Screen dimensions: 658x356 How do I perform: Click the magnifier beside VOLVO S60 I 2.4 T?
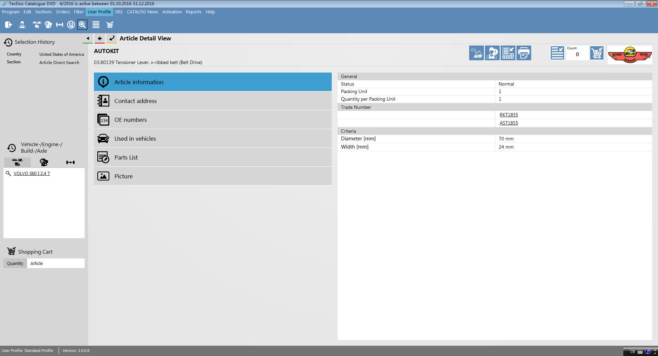[9, 173]
